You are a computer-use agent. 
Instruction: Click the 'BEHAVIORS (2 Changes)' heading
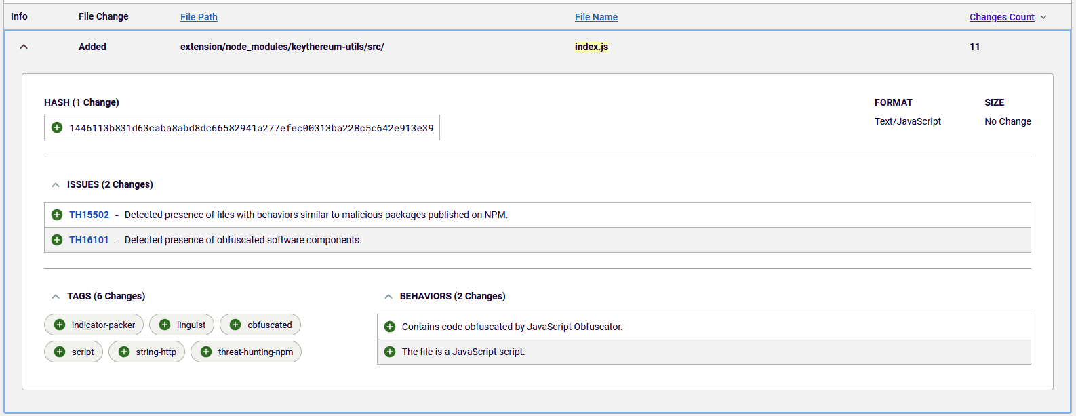click(452, 296)
